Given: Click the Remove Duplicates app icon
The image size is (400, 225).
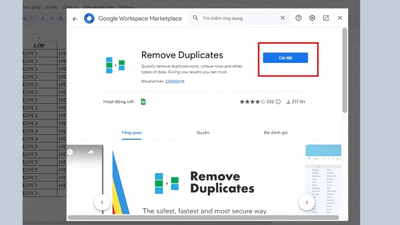Looking at the screenshot, I should (115, 65).
